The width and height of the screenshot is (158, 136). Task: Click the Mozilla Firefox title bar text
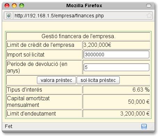click(x=84, y=6)
